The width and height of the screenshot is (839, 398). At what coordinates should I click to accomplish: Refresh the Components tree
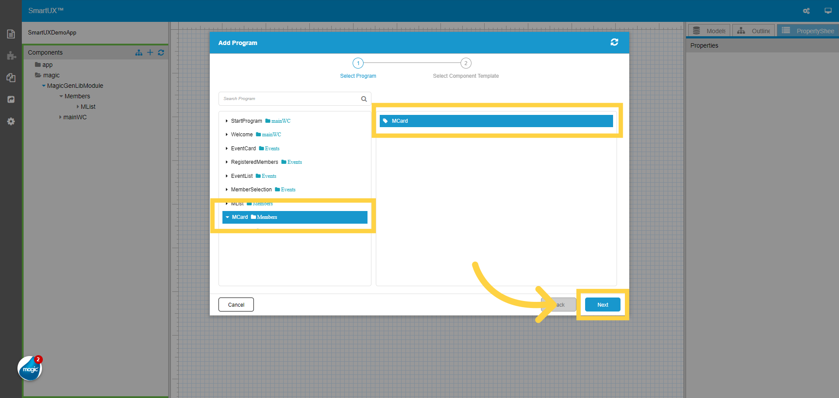(161, 52)
